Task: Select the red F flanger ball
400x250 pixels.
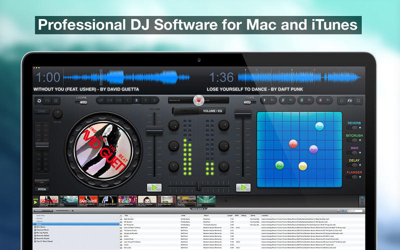Action: point(293,144)
